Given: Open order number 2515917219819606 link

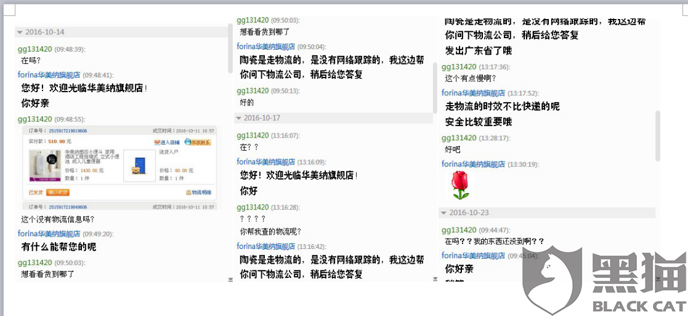Looking at the screenshot, I should (68, 131).
